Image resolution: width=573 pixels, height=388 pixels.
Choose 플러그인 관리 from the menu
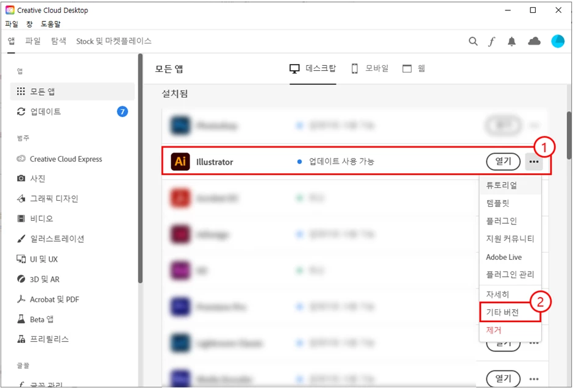pyautogui.click(x=510, y=275)
